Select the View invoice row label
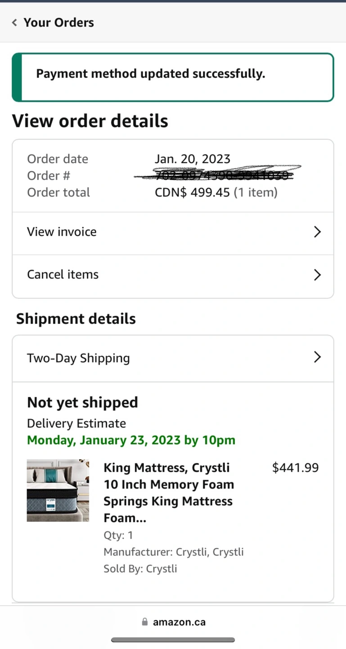This screenshot has width=346, height=649. 62,232
